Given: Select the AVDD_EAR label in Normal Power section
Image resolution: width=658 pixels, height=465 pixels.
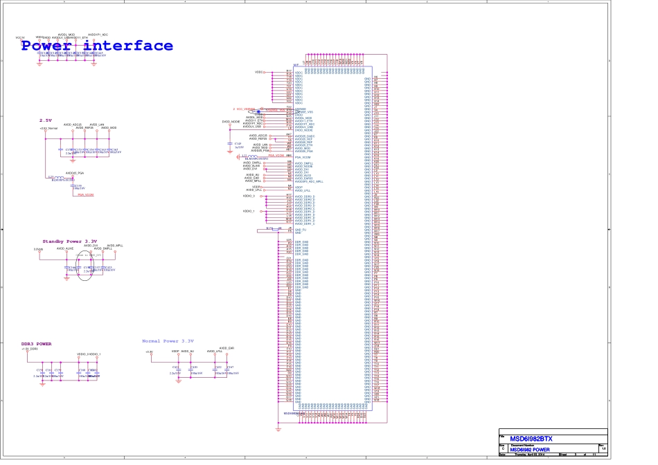Looking at the screenshot, I should pyautogui.click(x=226, y=348).
